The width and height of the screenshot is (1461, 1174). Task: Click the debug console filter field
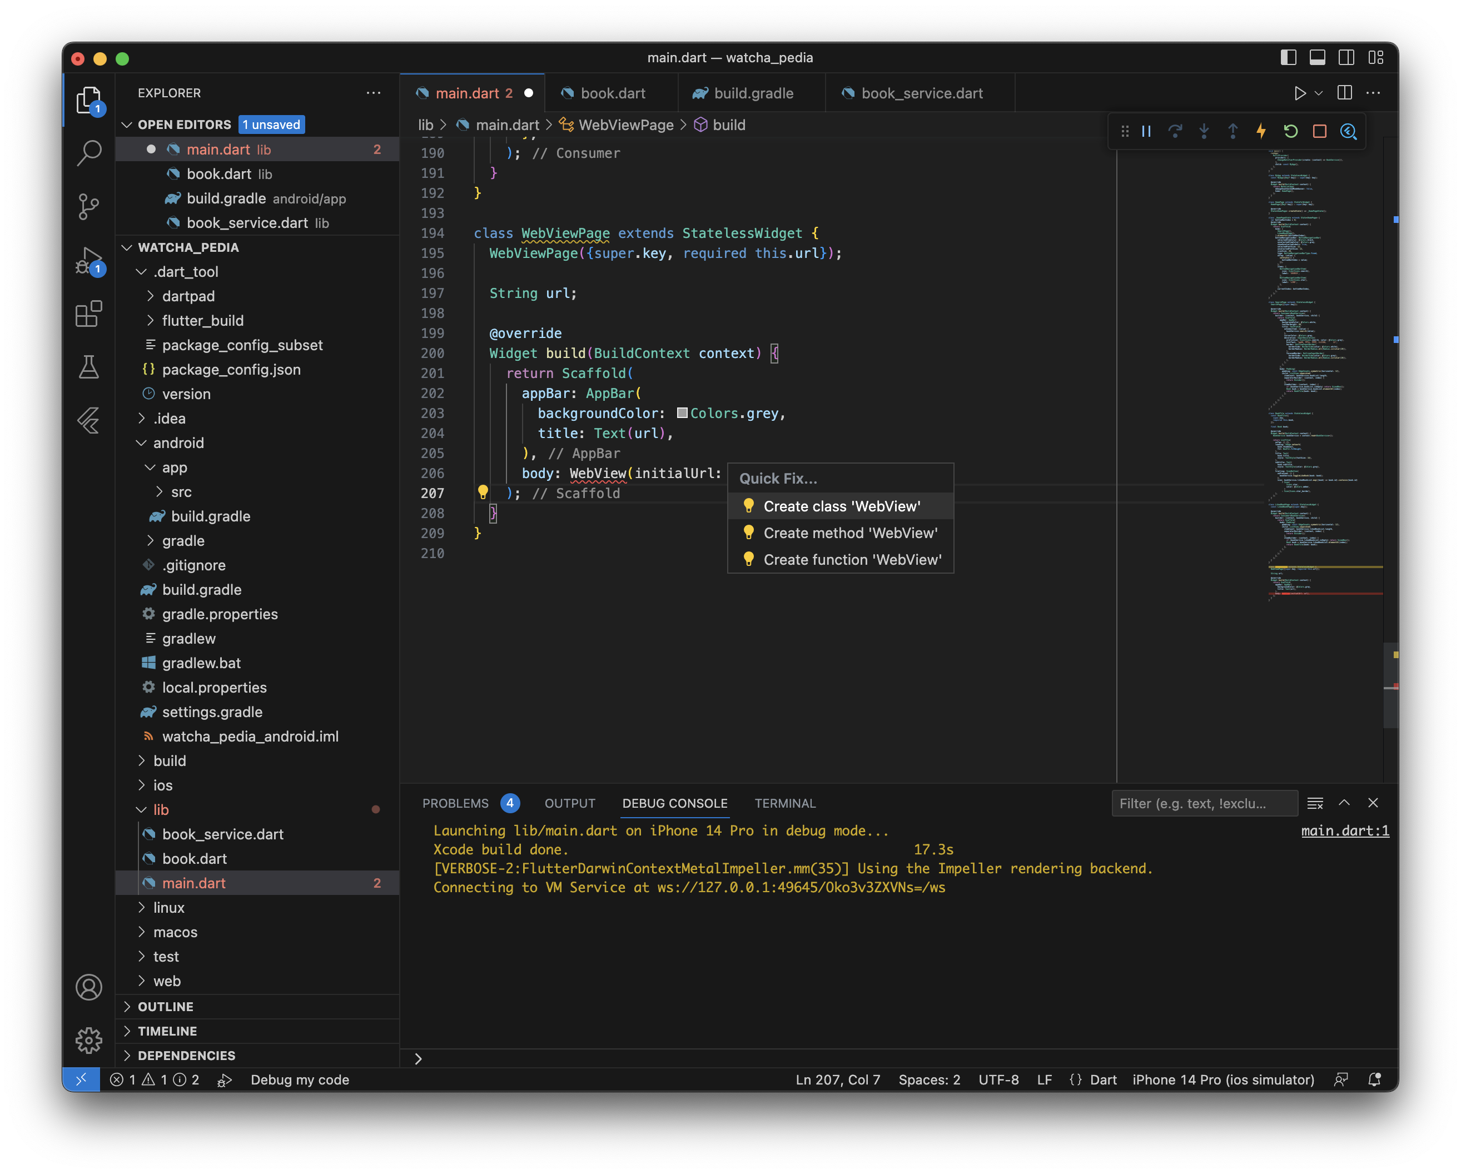1204,803
